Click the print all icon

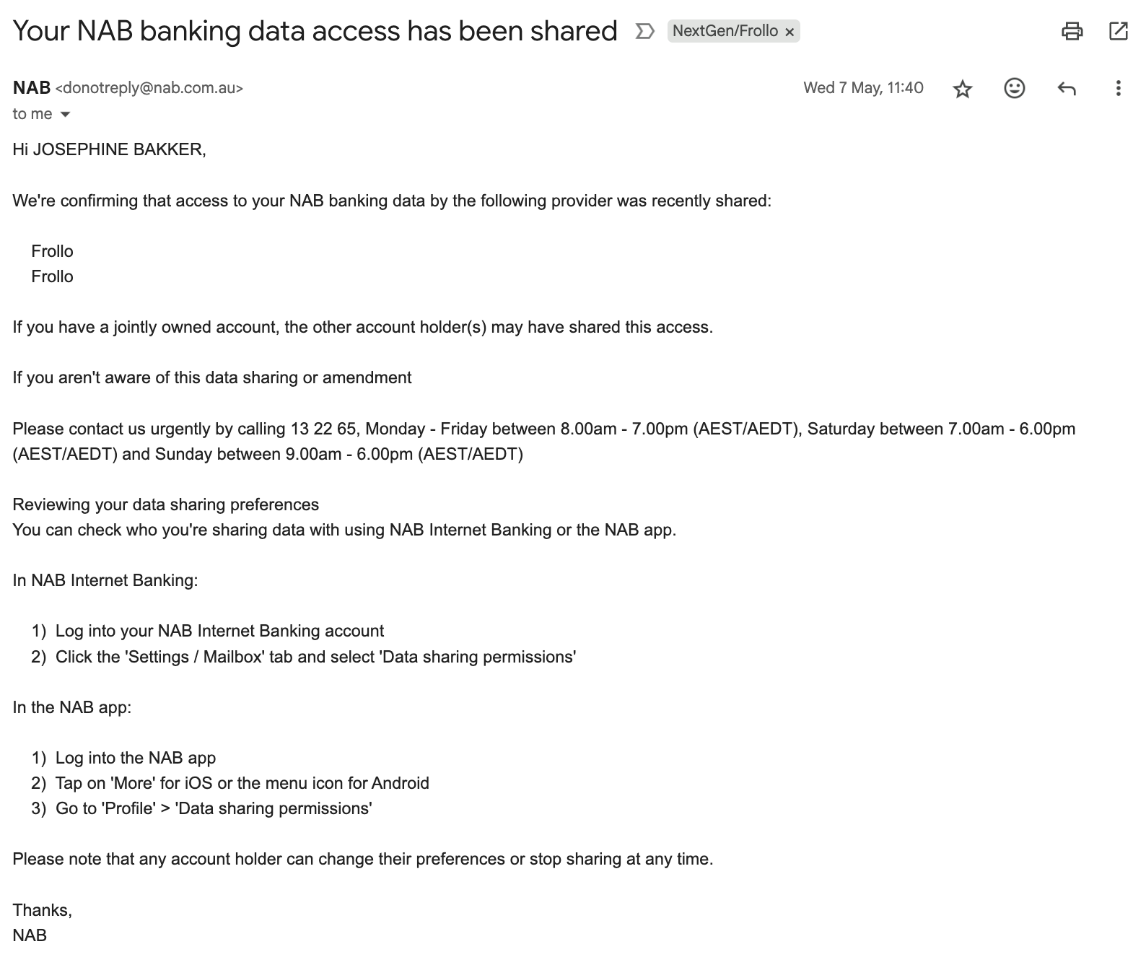tap(1072, 31)
